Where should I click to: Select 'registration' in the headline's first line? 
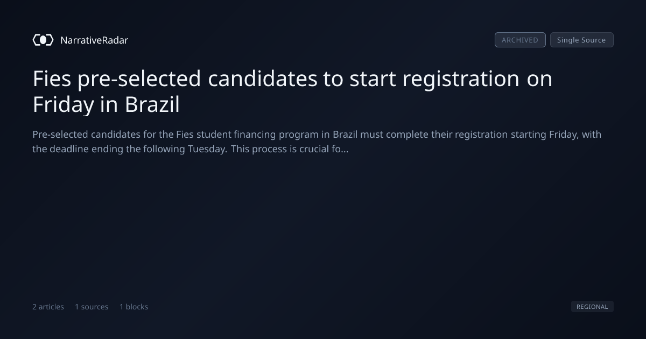coord(461,79)
